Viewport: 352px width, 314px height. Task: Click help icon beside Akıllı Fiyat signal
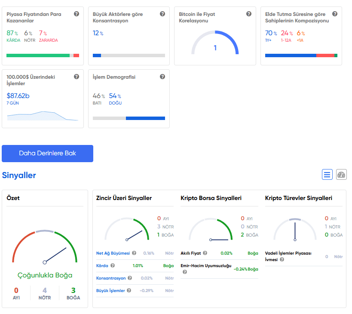(205, 253)
